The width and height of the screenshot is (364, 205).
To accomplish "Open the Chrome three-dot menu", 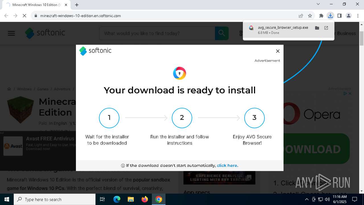I will [x=357, y=16].
